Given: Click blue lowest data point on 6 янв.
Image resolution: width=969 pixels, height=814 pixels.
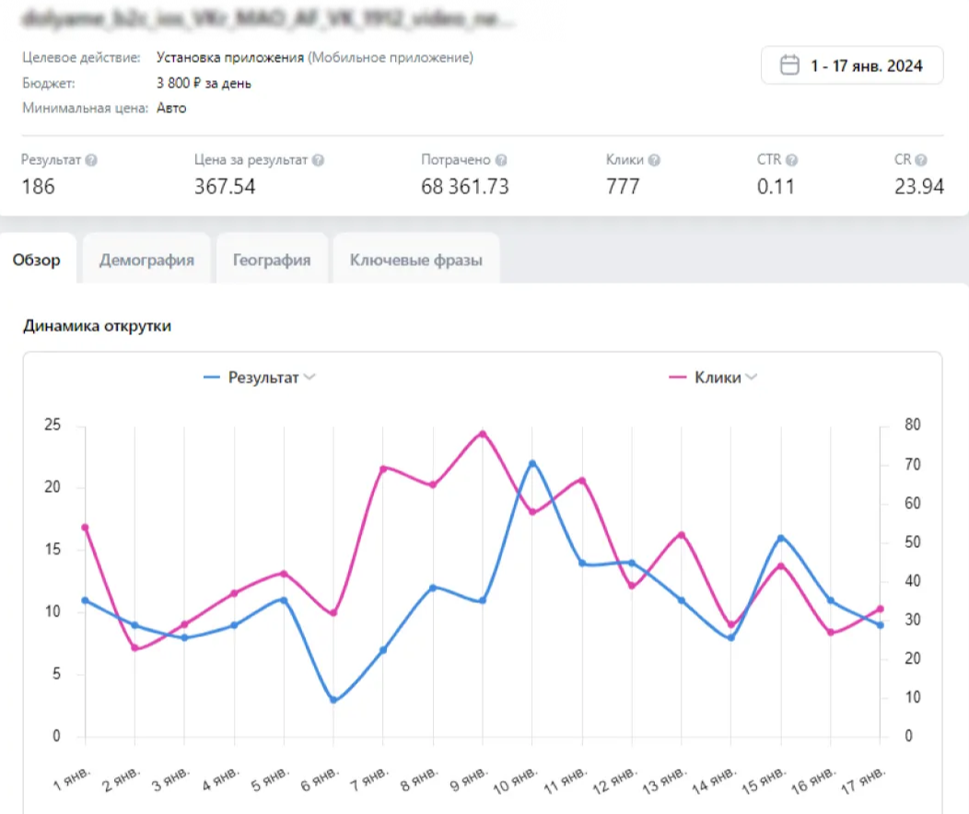Looking at the screenshot, I should [333, 700].
